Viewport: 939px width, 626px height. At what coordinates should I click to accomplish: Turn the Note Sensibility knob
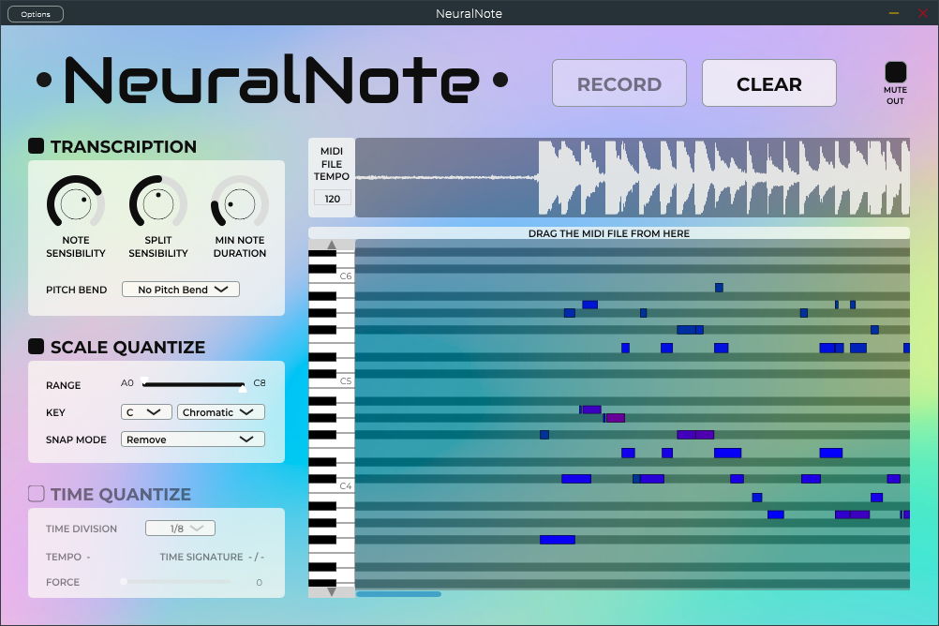pyautogui.click(x=75, y=203)
